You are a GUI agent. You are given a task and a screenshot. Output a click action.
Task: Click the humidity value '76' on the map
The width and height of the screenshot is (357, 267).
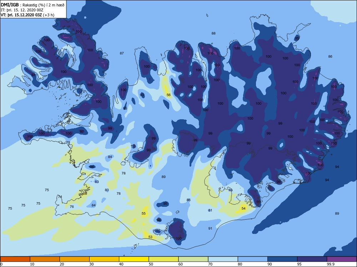tap(72, 206)
